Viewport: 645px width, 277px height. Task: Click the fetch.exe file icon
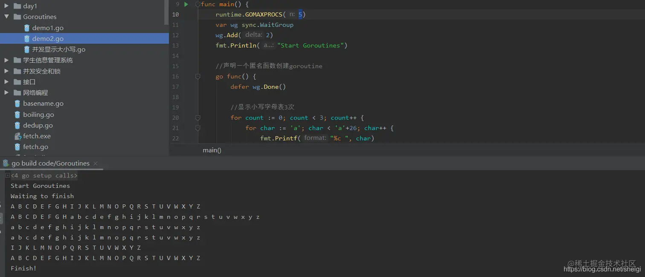click(17, 136)
